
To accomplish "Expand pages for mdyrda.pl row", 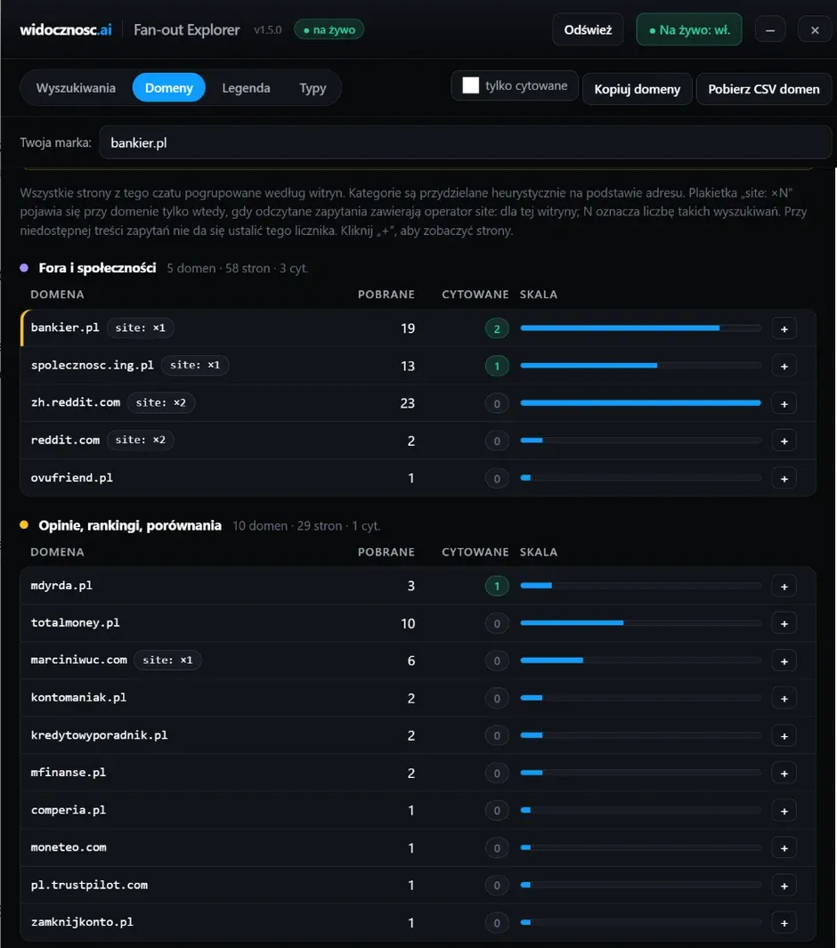I will point(784,587).
